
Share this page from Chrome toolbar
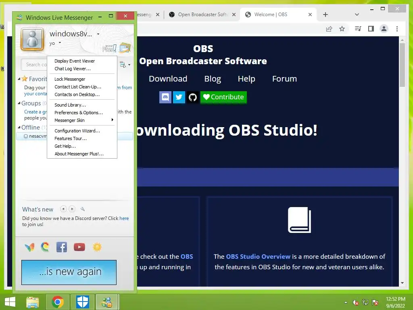[x=329, y=29]
